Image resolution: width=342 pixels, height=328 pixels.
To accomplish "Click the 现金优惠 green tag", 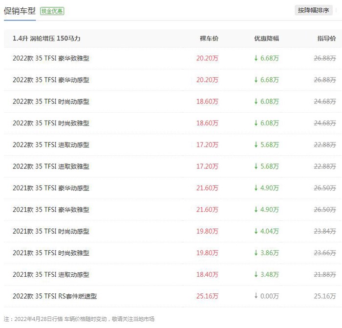I will click(x=52, y=11).
